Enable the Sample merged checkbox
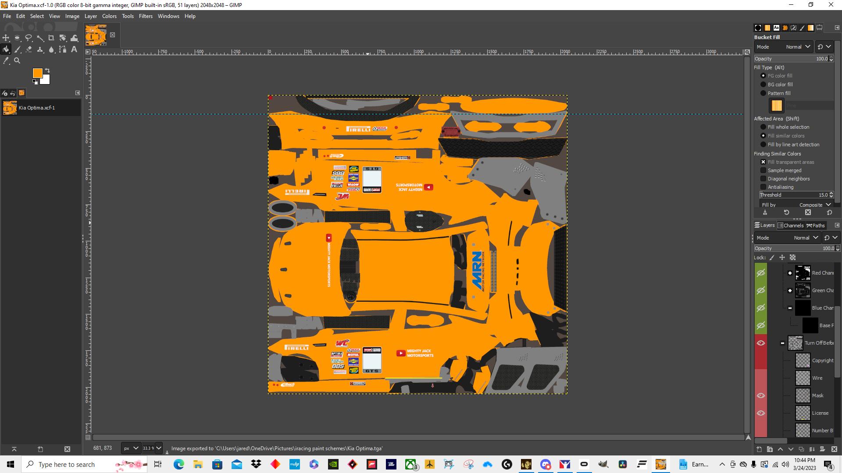Viewport: 842px width, 473px height. [x=764, y=170]
